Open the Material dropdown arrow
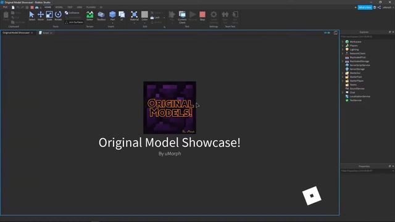This screenshot has height=222, width=395. pos(135,23)
